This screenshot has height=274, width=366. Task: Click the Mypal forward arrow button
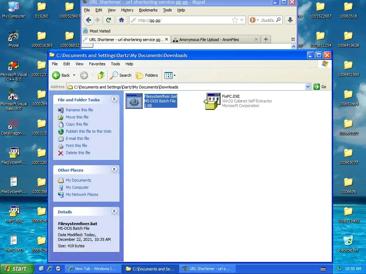(98, 20)
